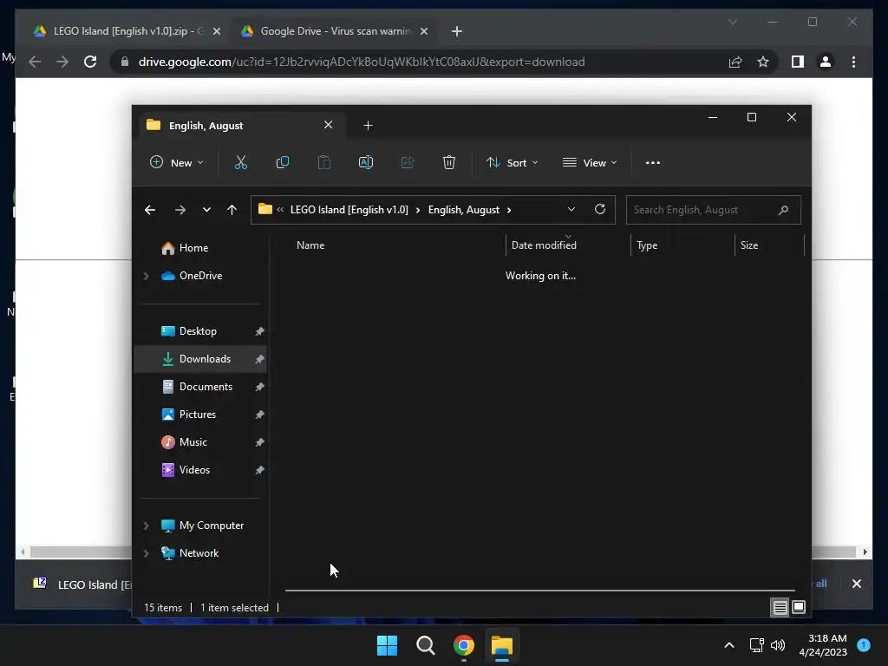Sort by Size column header

748,245
